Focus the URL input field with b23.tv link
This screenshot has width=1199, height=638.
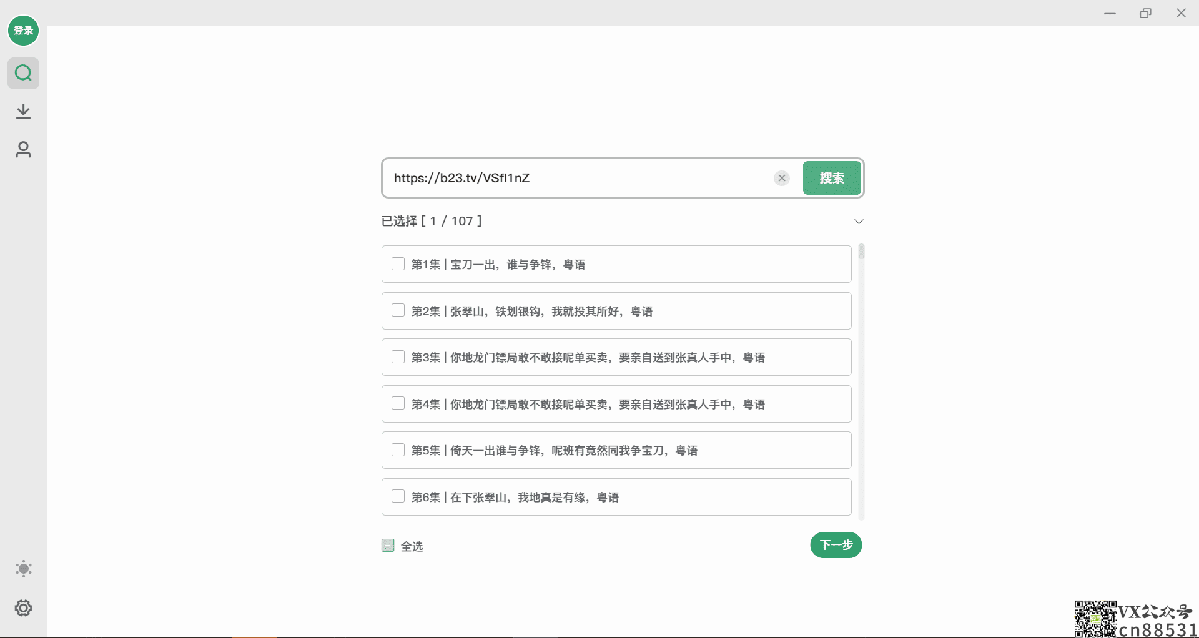coord(578,178)
